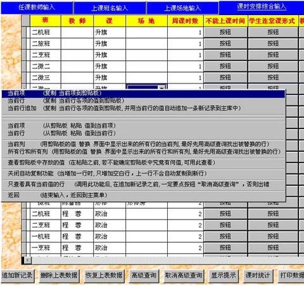Open 高级查询

[144, 275]
